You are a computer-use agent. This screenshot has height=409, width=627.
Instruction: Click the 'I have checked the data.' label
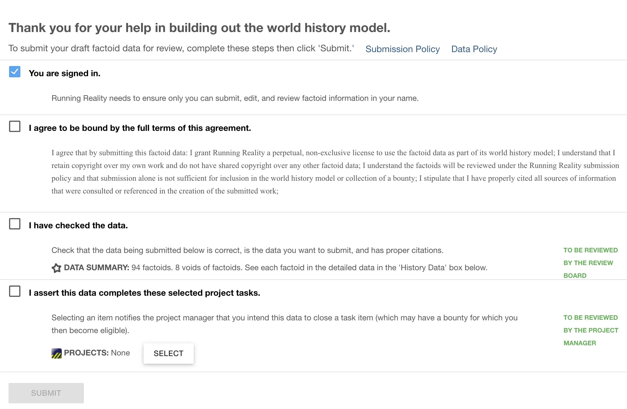tap(78, 225)
